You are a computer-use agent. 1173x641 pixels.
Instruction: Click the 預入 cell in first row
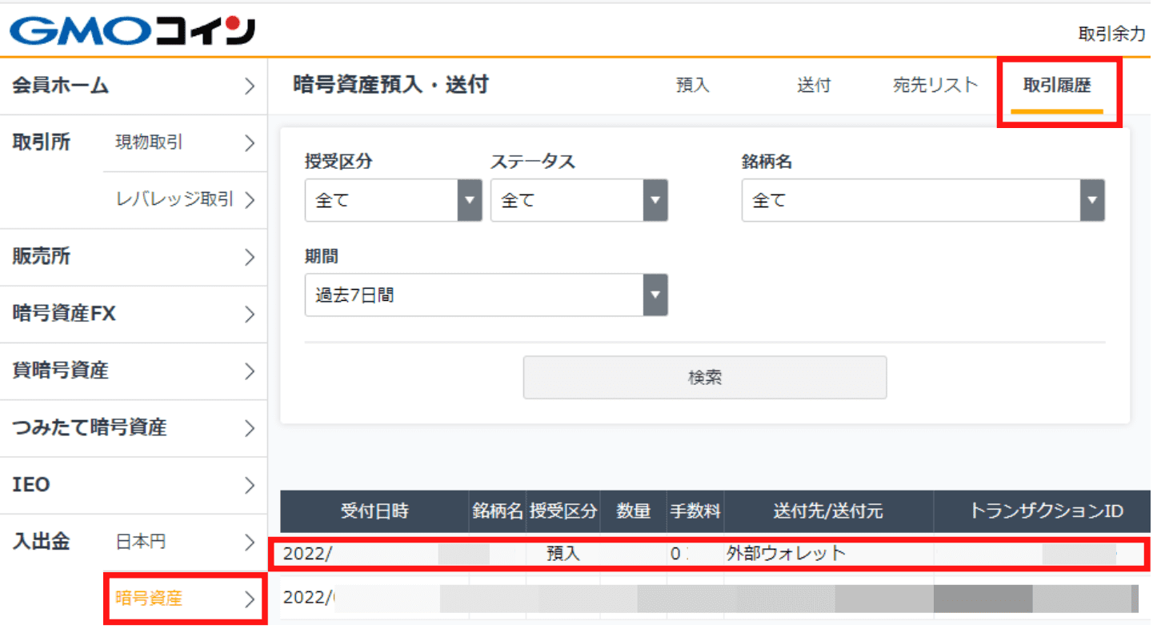point(562,553)
